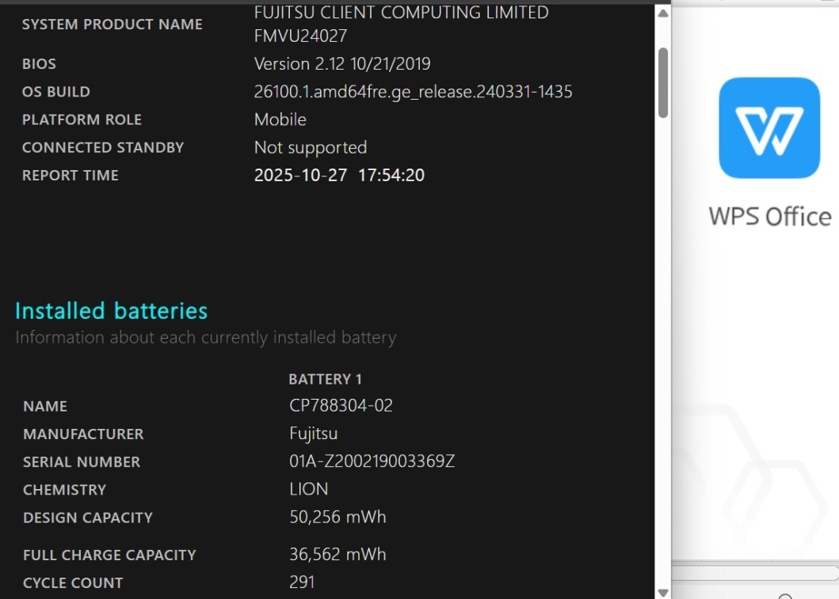Open the WPS Office app icon
The width and height of the screenshot is (839, 599).
tap(769, 127)
